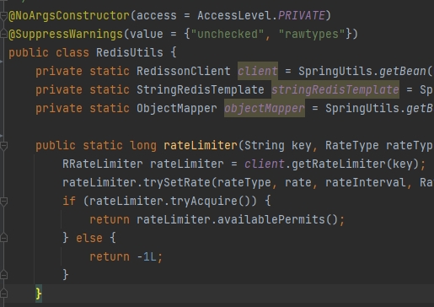Click the RRateLimiter type name
The width and height of the screenshot is (434, 307).
coord(103,164)
